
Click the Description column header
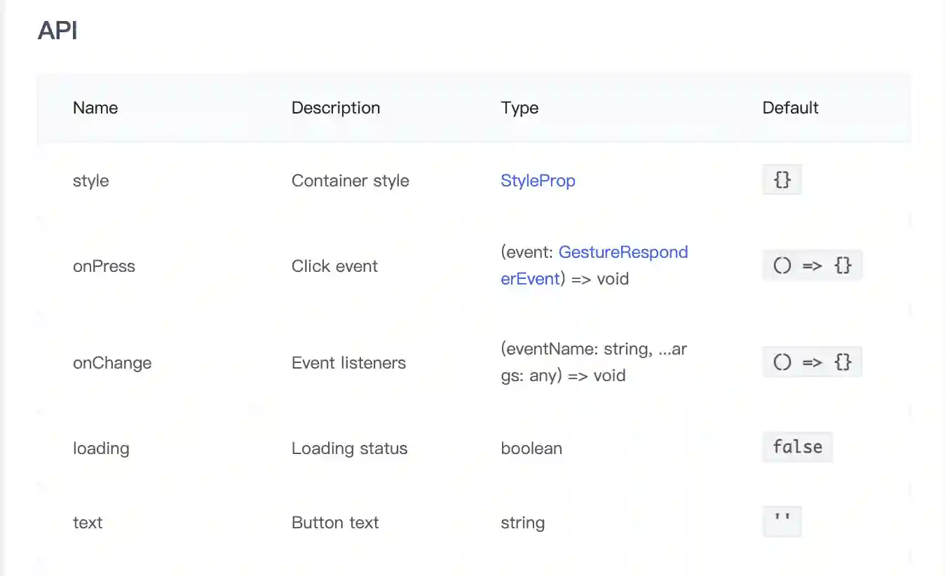(x=336, y=108)
